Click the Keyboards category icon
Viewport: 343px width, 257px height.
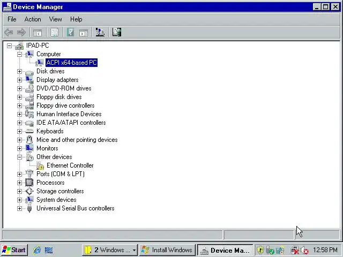pyautogui.click(x=29, y=131)
